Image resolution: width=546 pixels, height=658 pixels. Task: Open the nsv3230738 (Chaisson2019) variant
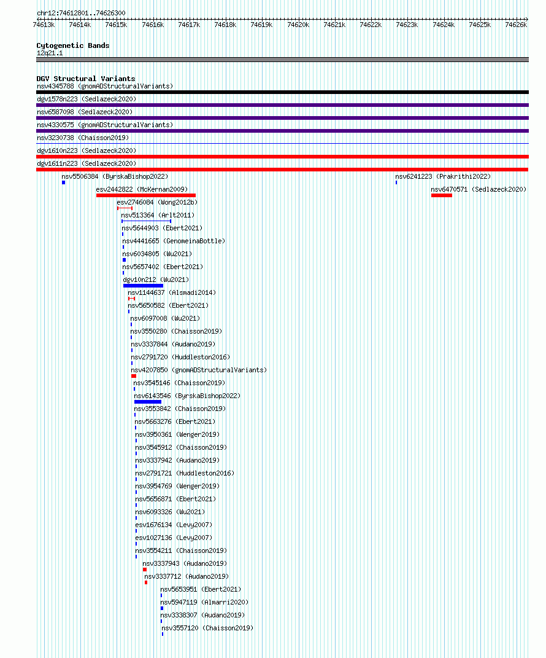coord(83,138)
